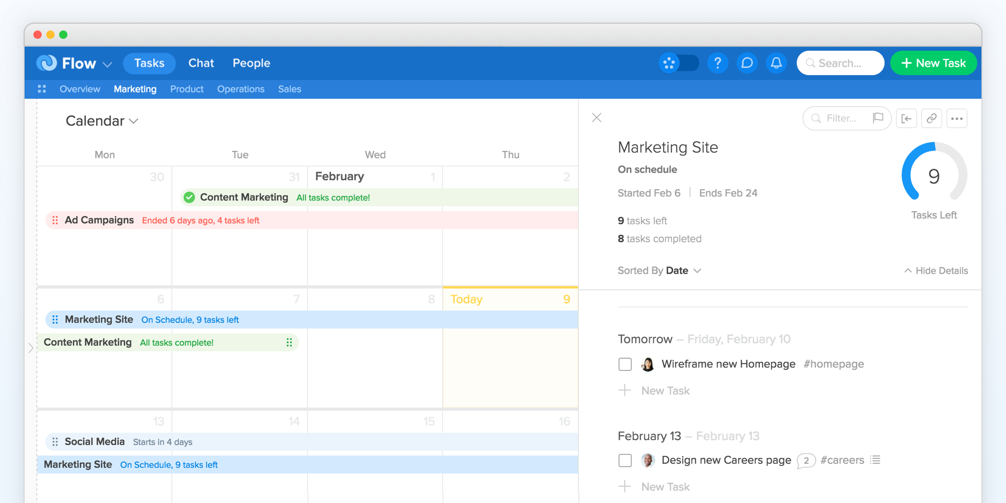Open Content Marketing bar in Feb 6 week
1006x503 pixels.
pyautogui.click(x=168, y=342)
